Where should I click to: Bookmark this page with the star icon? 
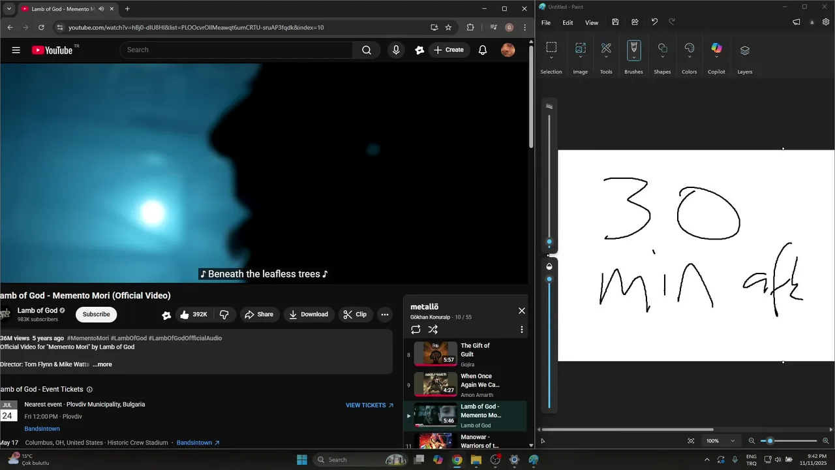pyautogui.click(x=448, y=27)
